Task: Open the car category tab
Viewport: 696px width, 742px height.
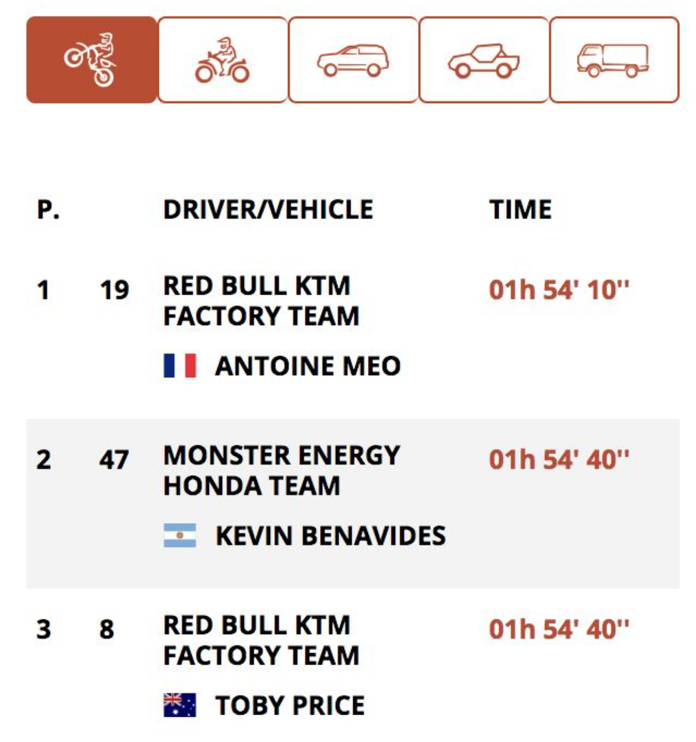Action: [x=353, y=60]
